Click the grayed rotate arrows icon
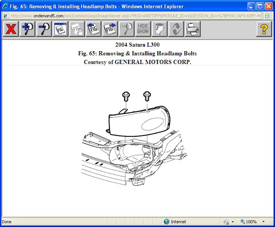 176,29
